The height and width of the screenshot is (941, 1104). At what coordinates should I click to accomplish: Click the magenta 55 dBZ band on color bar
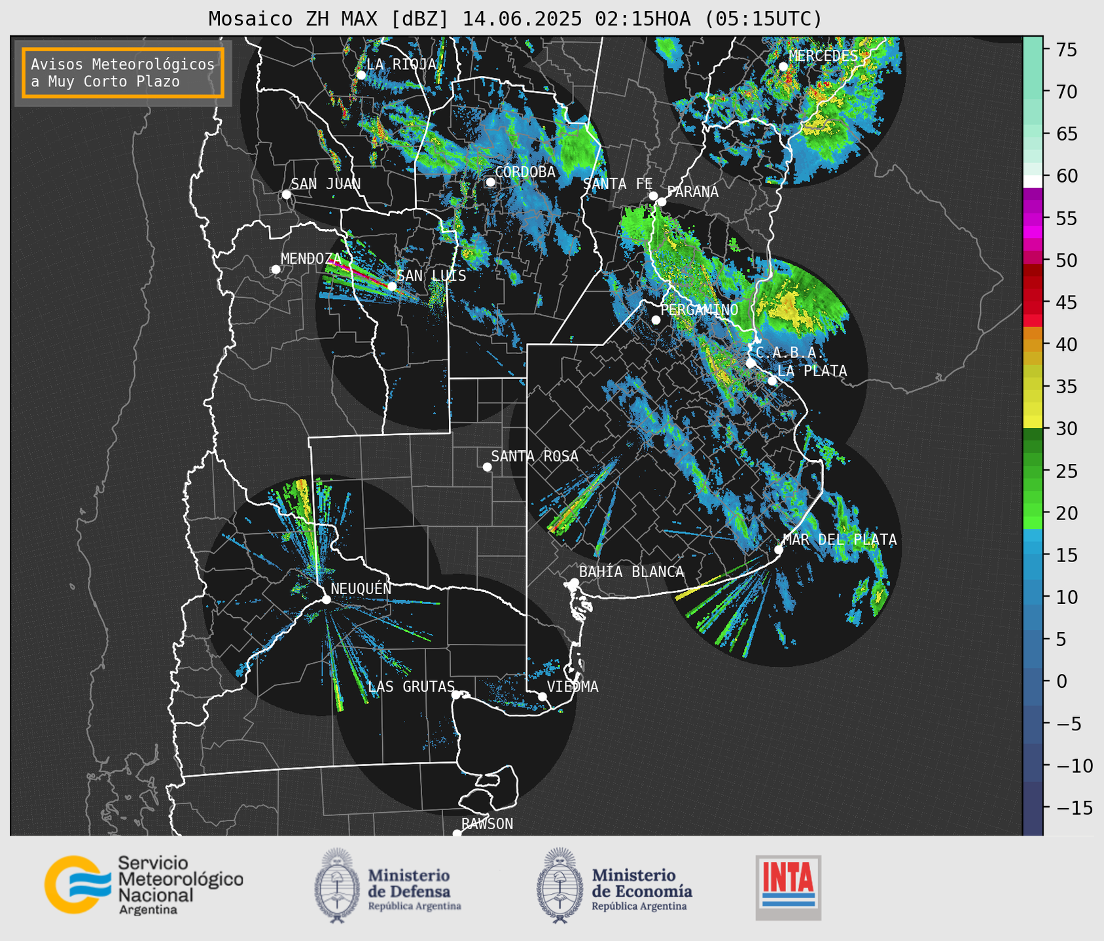1032,218
